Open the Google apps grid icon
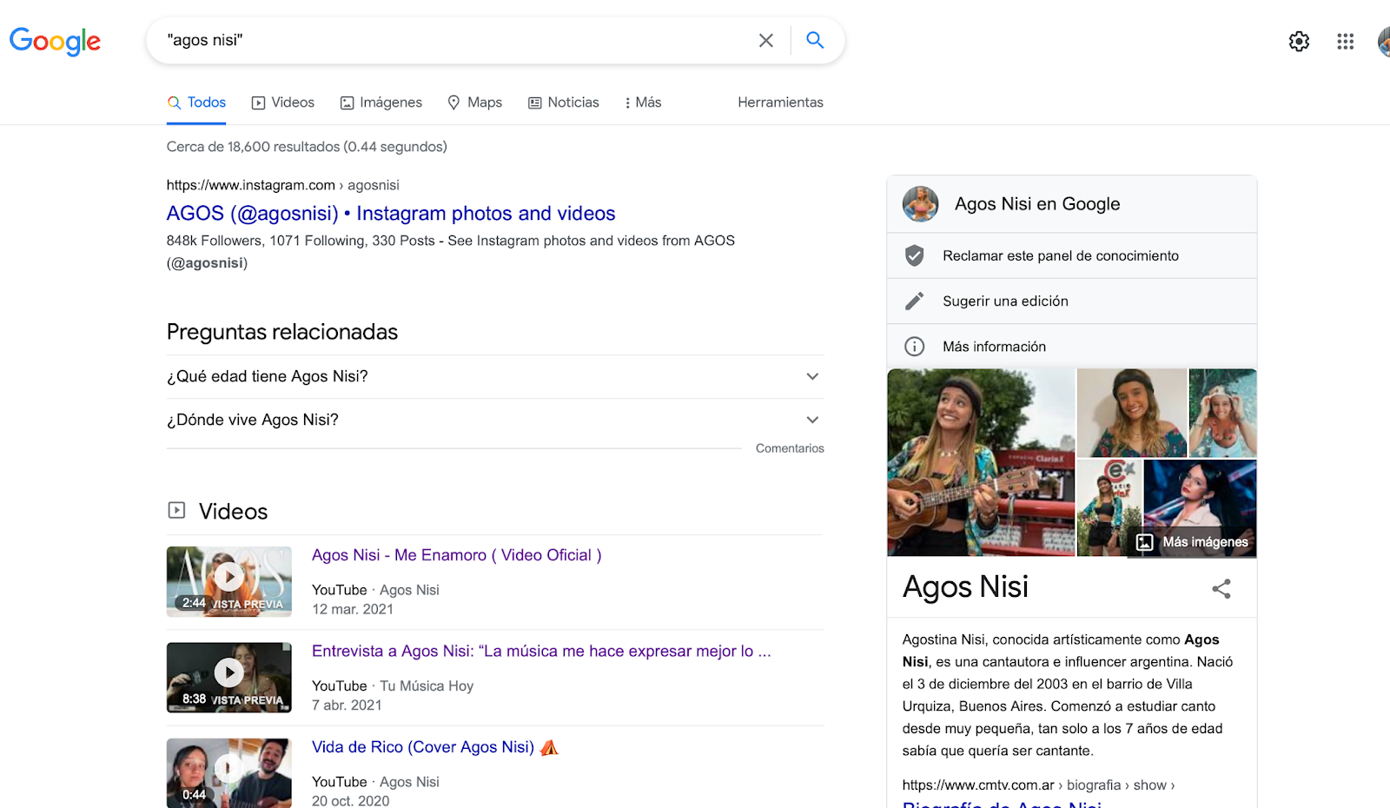1390x808 pixels. [1346, 41]
